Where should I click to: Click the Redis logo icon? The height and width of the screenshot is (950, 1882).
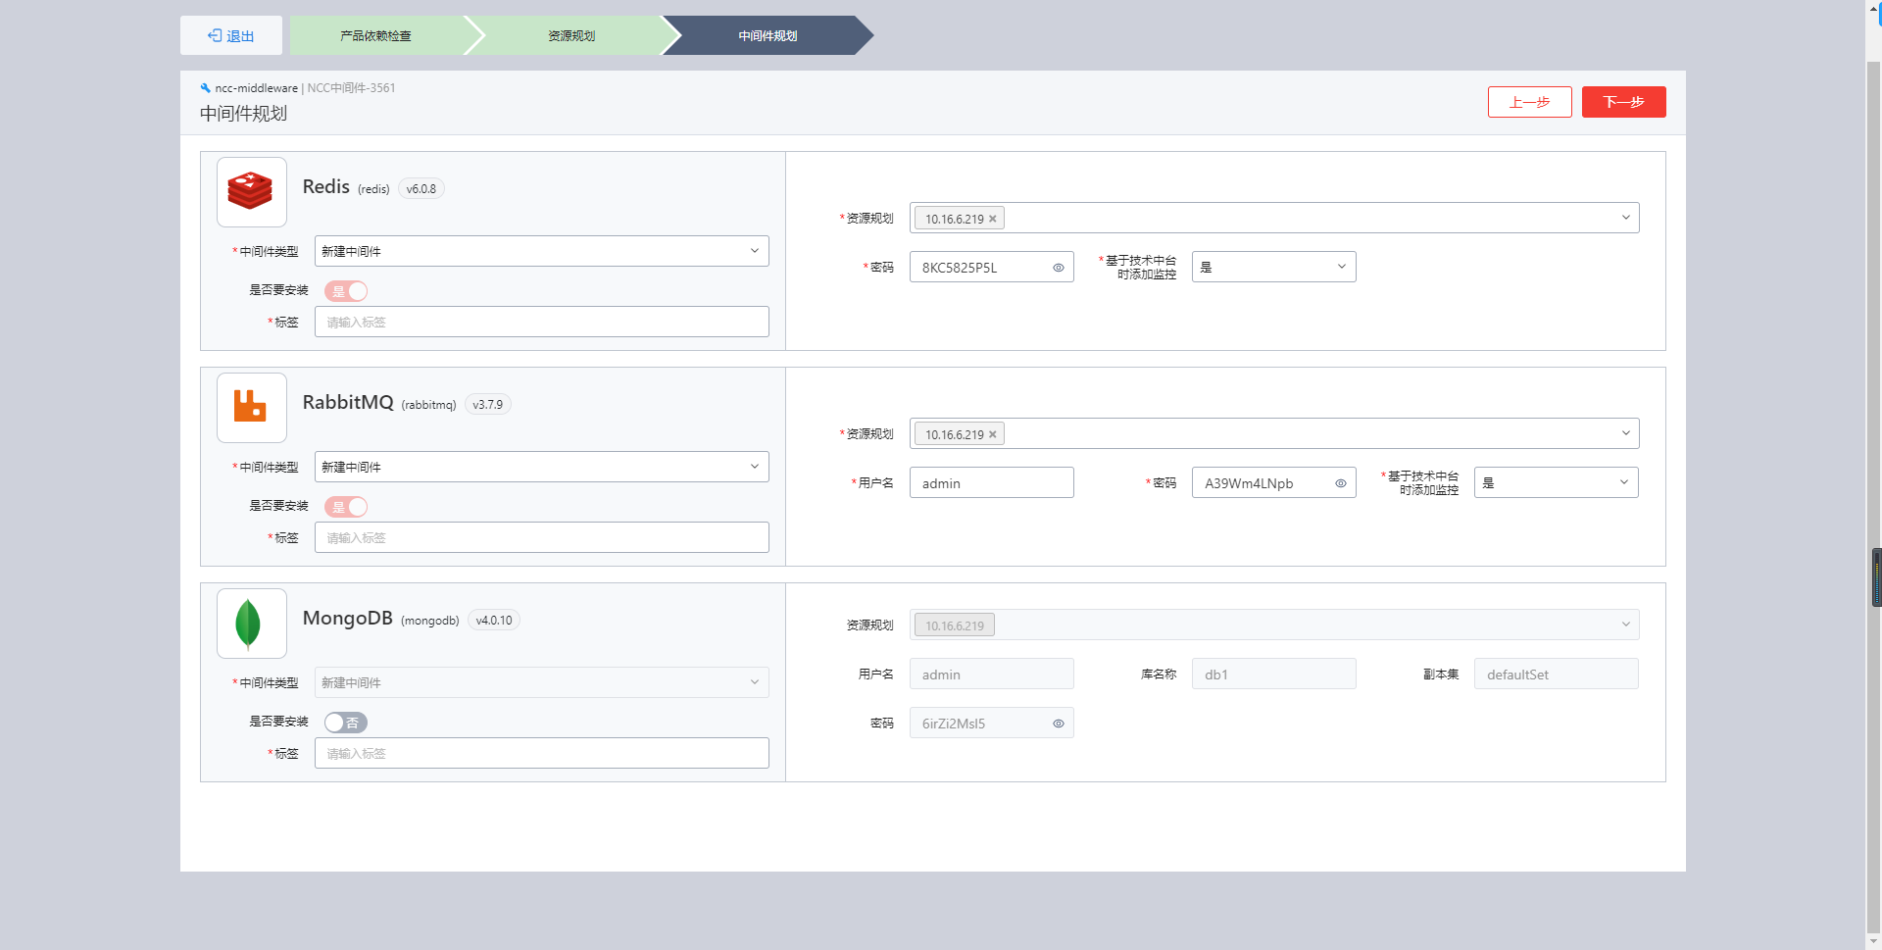coord(251,191)
